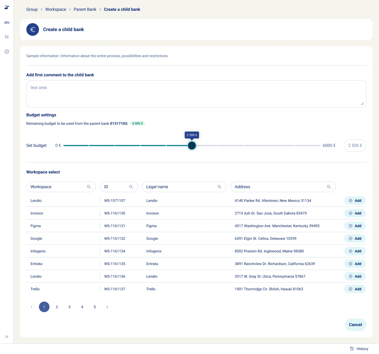This screenshot has width=379, height=354.
Task: Navigate to Workspace breadcrumb
Action: point(56,9)
